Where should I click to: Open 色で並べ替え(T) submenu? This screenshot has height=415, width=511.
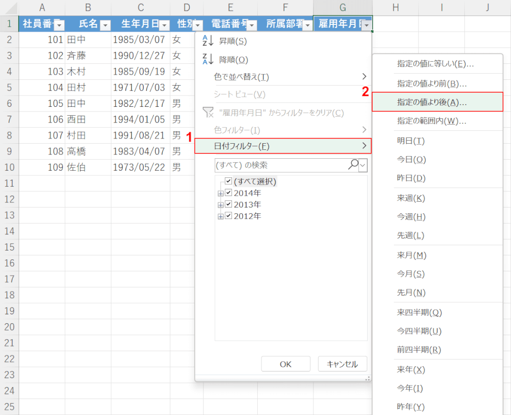tap(283, 77)
